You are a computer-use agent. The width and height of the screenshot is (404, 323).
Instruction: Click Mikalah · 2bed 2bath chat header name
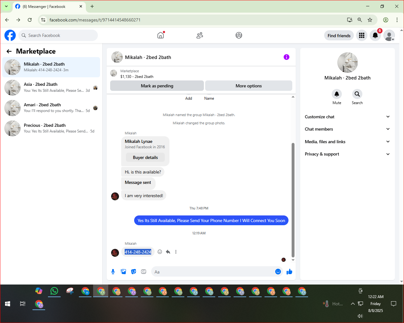point(148,57)
